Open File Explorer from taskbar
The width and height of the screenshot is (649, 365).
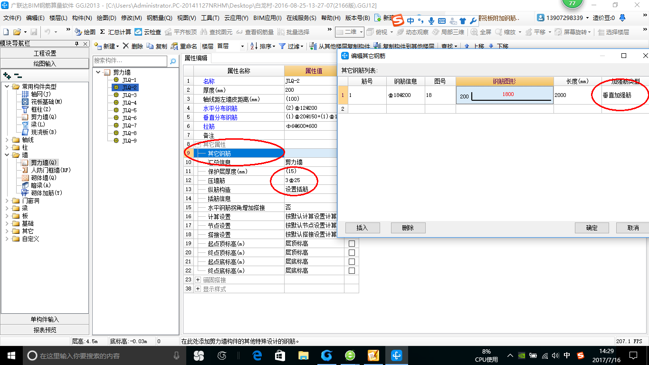pyautogui.click(x=304, y=355)
